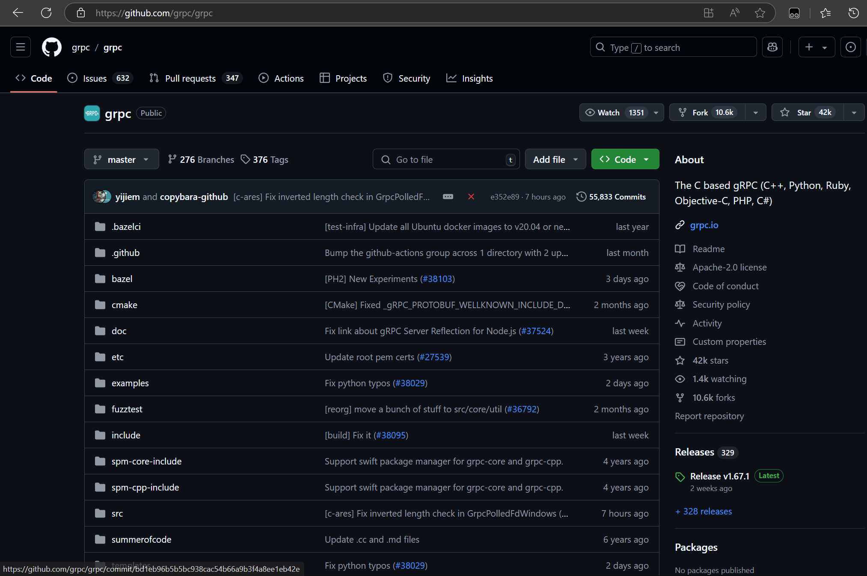Click the GitHub Octocat home logo
Image resolution: width=867 pixels, height=576 pixels.
point(51,47)
